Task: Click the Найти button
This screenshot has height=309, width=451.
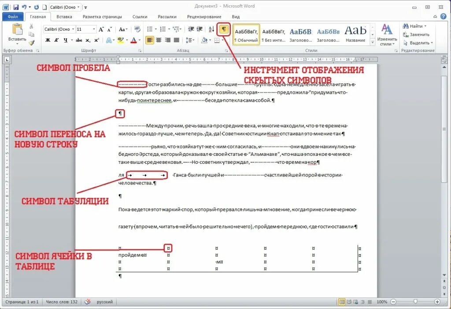Action: (x=414, y=26)
